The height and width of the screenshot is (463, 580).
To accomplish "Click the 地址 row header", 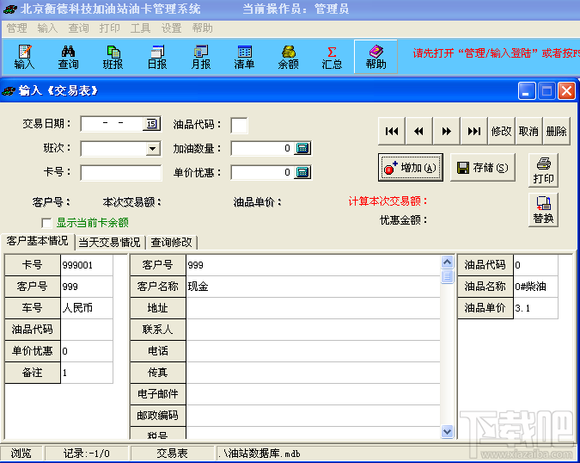I will pos(158,308).
